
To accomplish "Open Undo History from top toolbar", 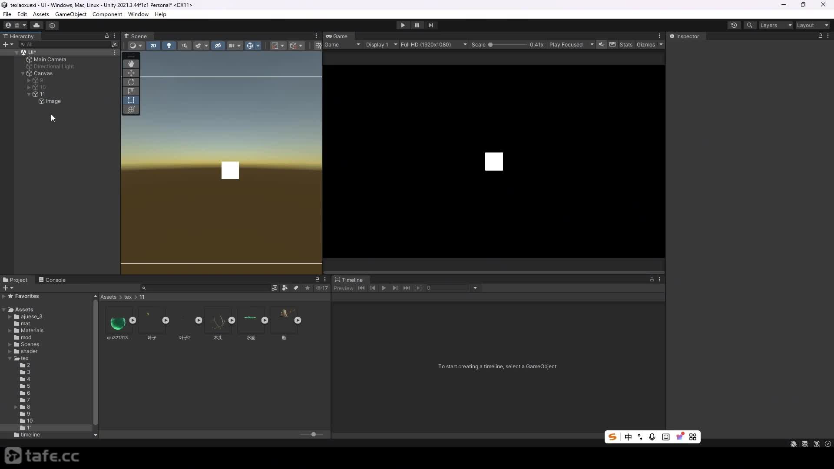I will tap(734, 25).
